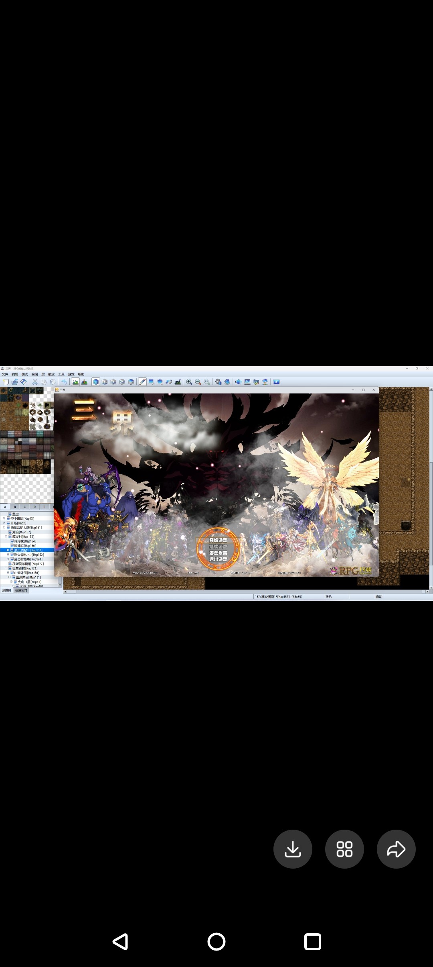The image size is (433, 967).
Task: Switch to tileset tab C
Action: pyautogui.click(x=24, y=507)
